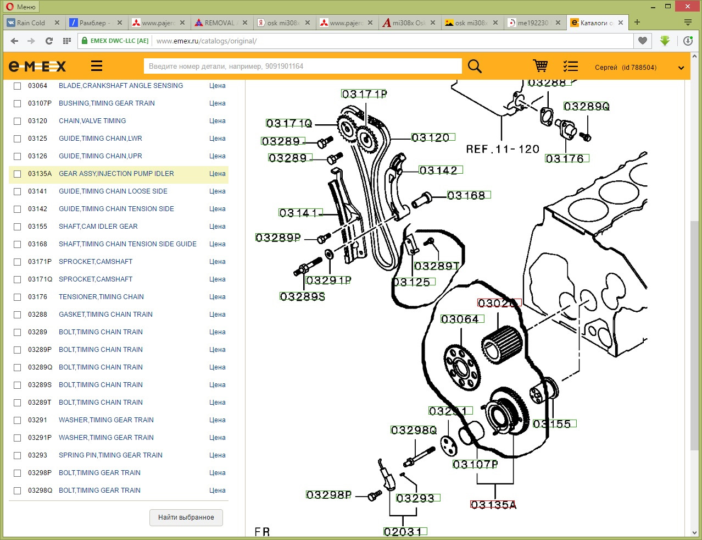702x540 pixels.
Task: Click the green download arrow icon
Action: (665, 41)
